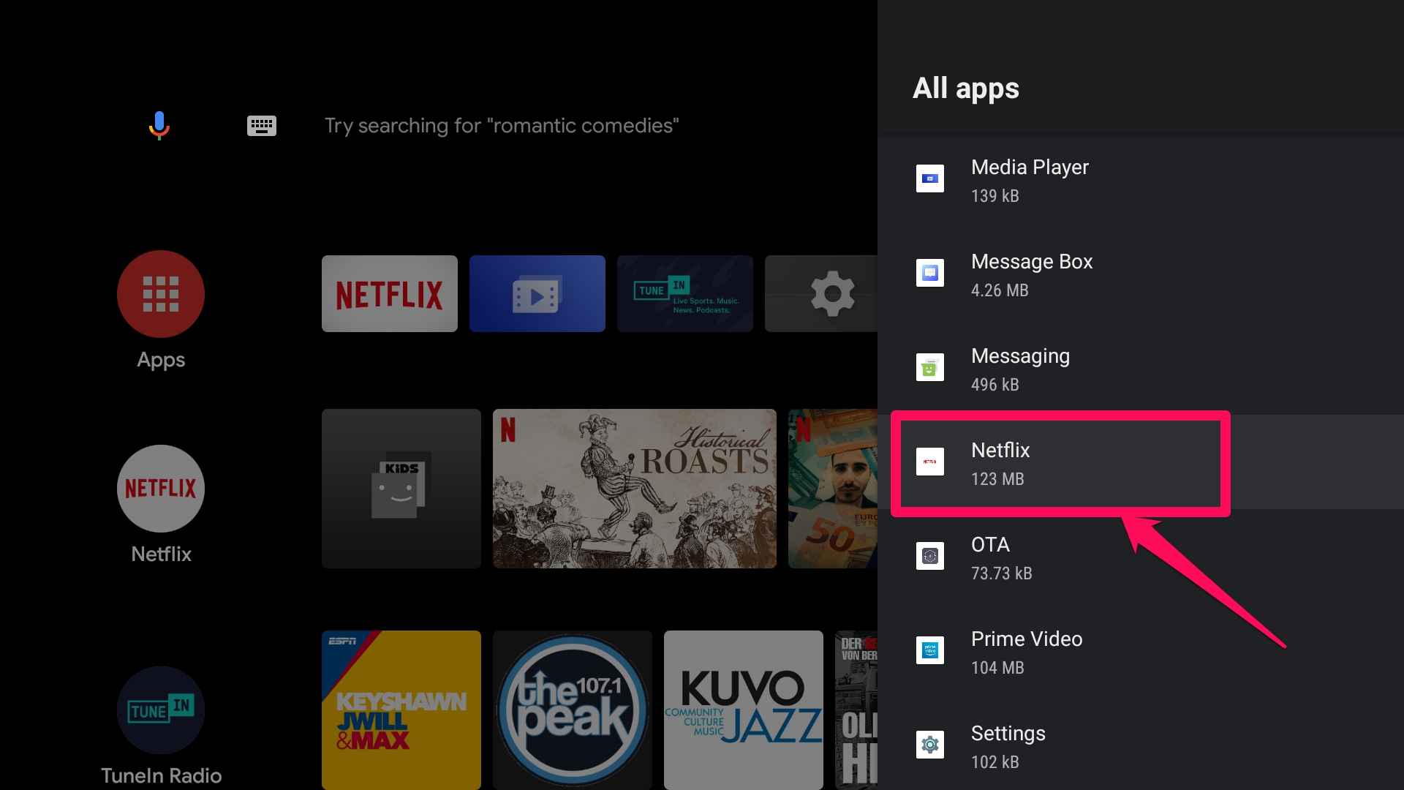Click the 73.73 kB size text
Image resolution: width=1404 pixels, height=790 pixels.
pos(1002,573)
